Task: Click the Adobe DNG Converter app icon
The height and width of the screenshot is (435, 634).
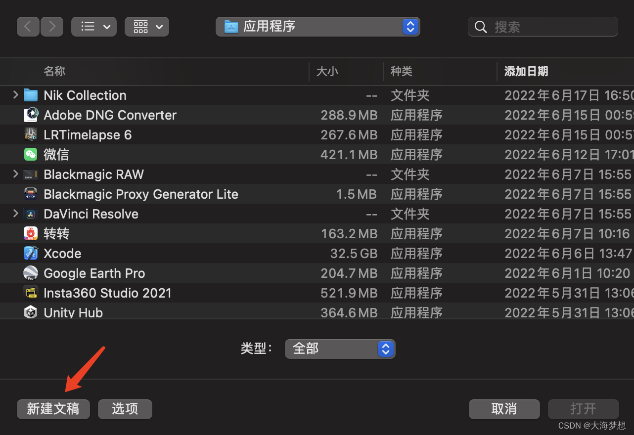Action: click(x=31, y=115)
